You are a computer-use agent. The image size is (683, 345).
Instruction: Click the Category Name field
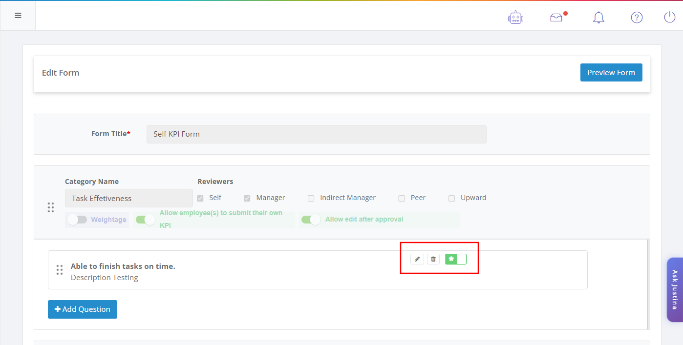(129, 198)
